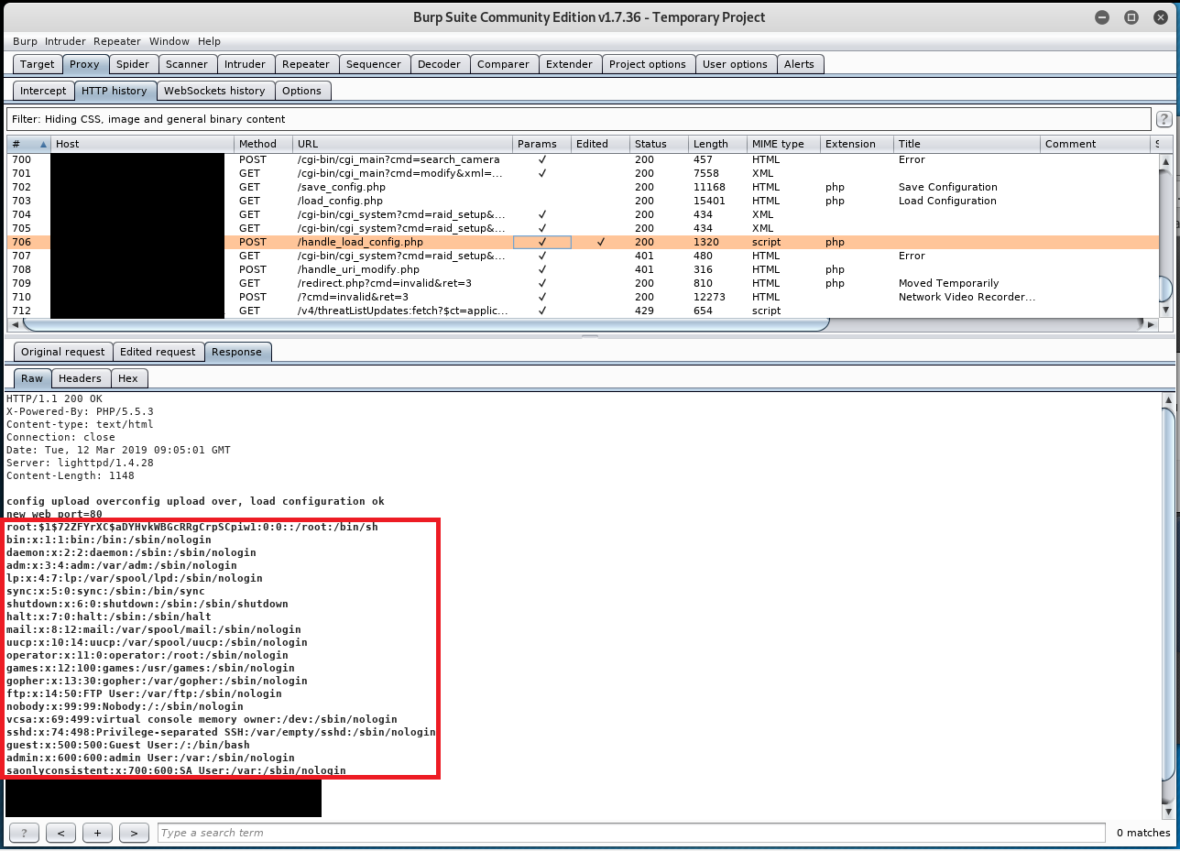This screenshot has width=1180, height=851.
Task: Click the Edited checkmark of row 706
Action: click(x=601, y=242)
